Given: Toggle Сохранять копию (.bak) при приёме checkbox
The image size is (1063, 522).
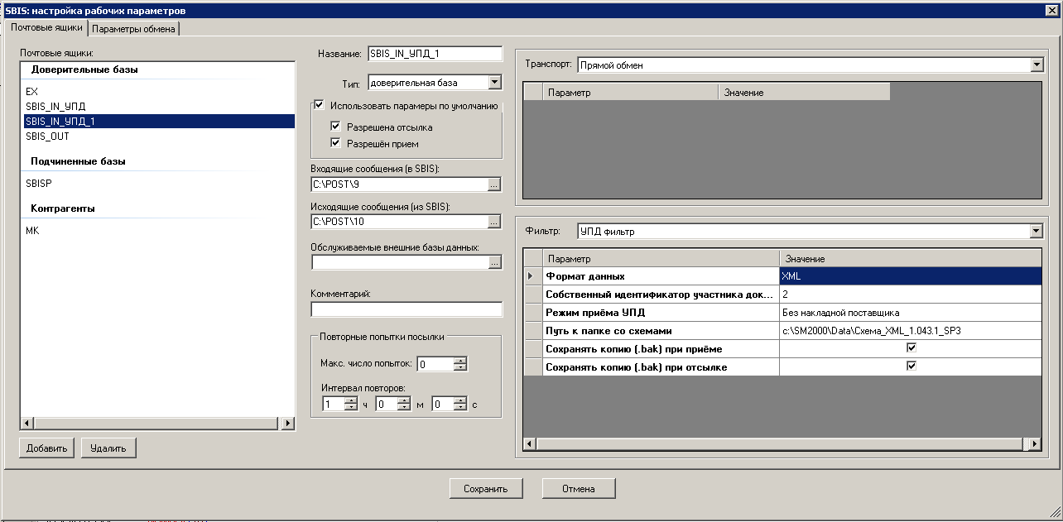Looking at the screenshot, I should point(911,348).
